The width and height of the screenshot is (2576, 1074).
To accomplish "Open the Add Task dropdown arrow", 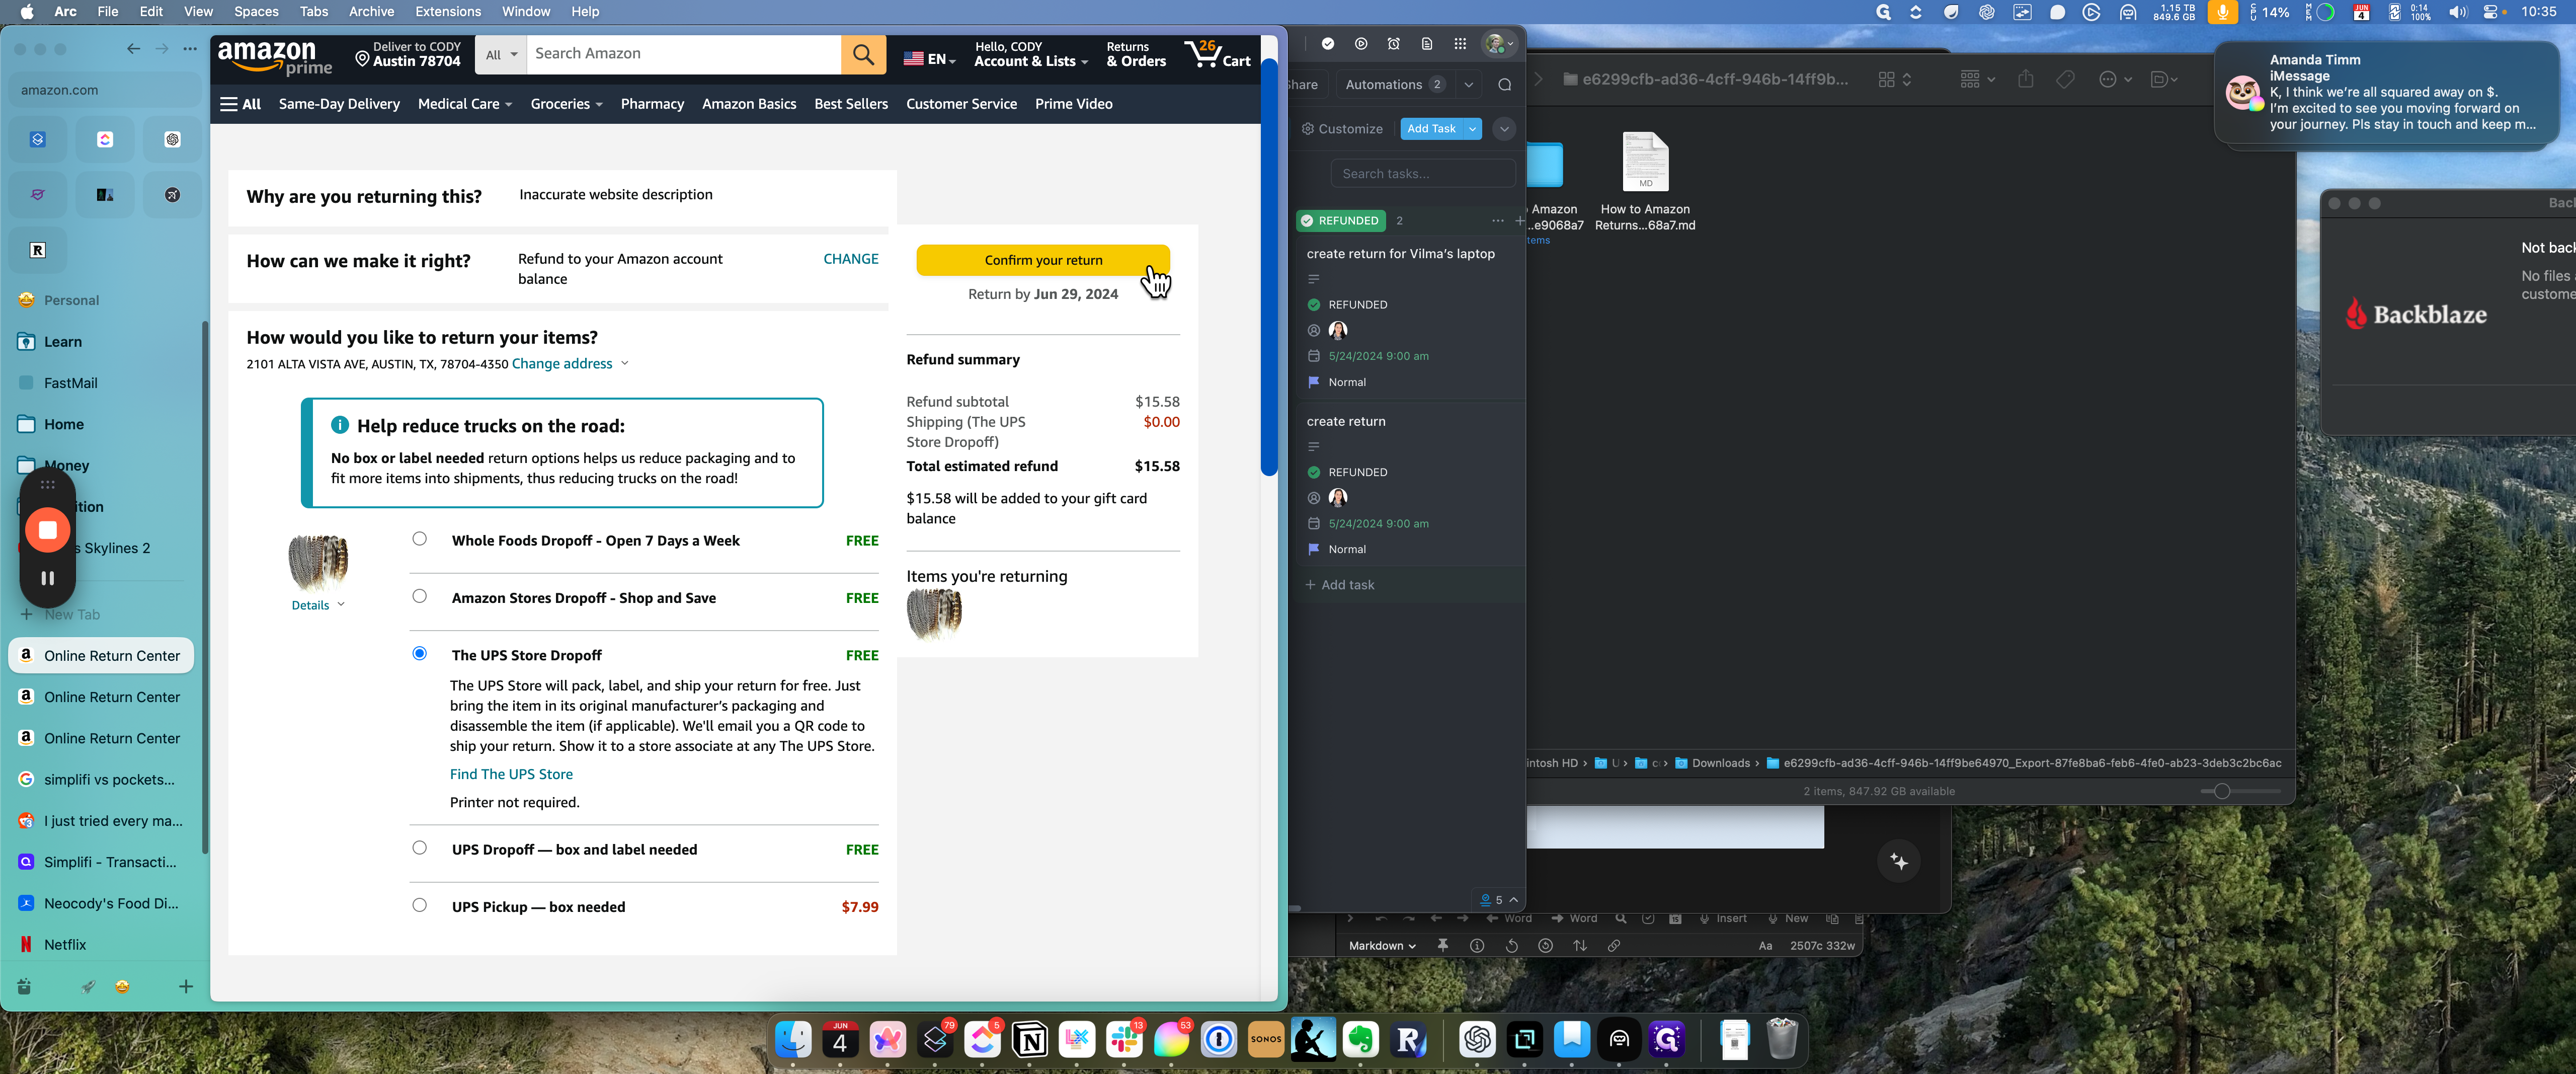I will click(1472, 129).
